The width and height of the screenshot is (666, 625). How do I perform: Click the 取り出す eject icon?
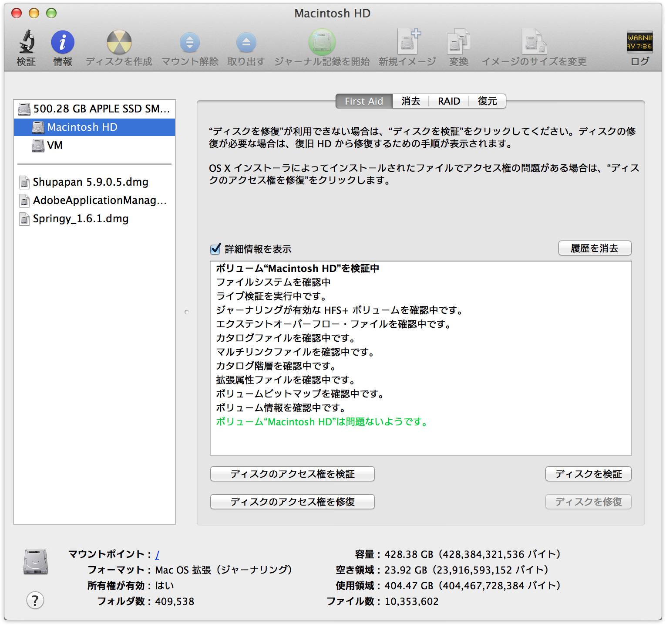246,43
